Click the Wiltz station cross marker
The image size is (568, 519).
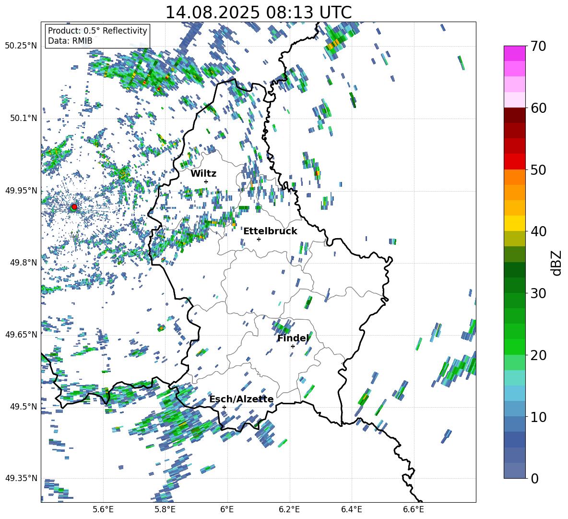point(206,181)
